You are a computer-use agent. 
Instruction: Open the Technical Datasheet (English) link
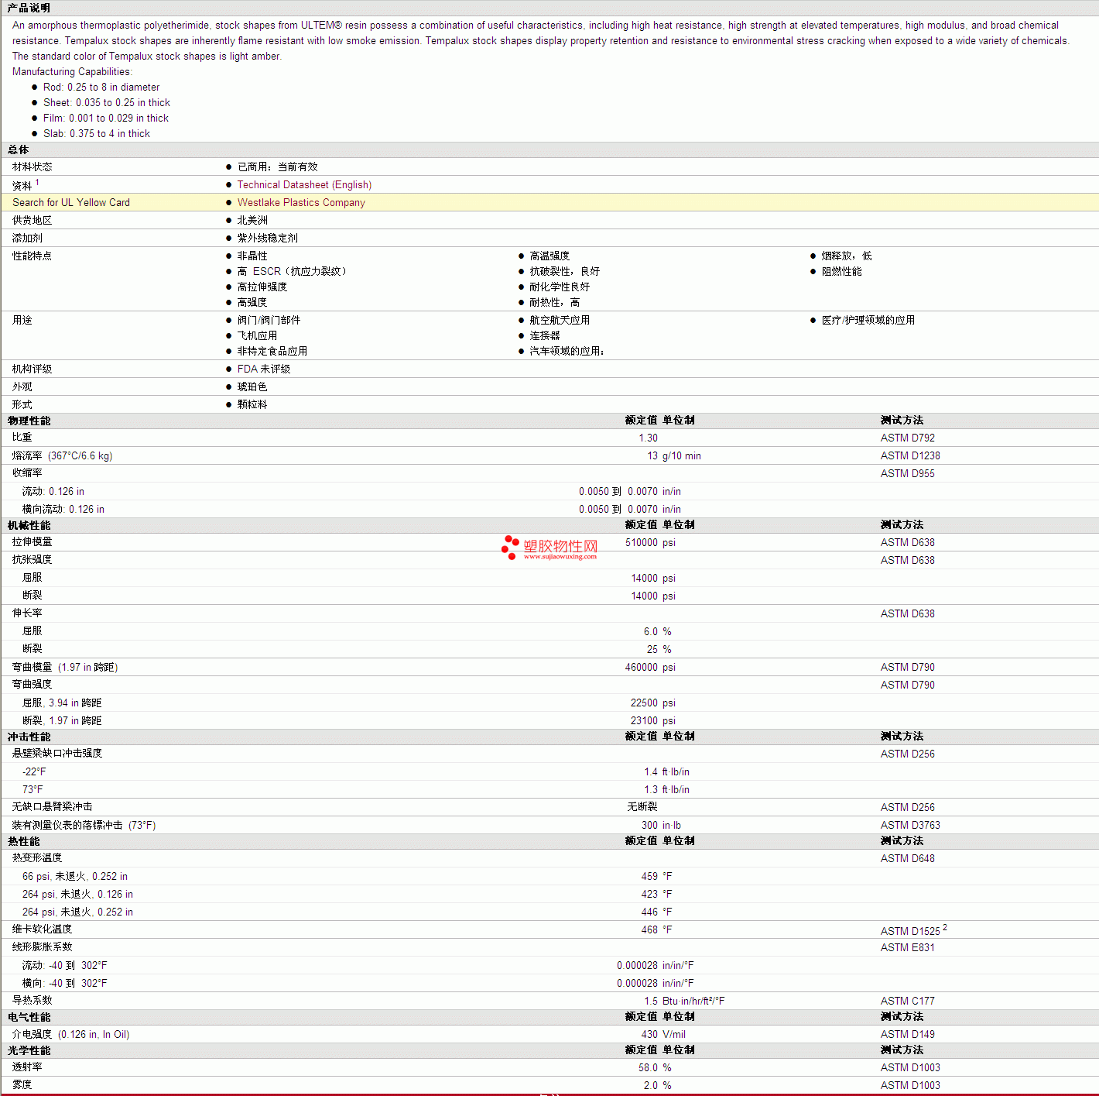[x=304, y=184]
